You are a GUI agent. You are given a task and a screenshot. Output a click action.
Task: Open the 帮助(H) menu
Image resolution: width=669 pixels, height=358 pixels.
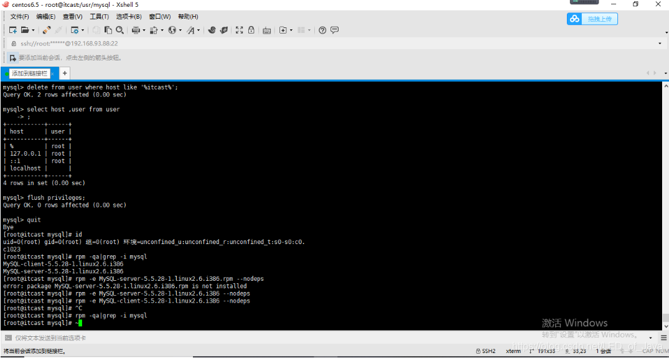click(x=188, y=17)
